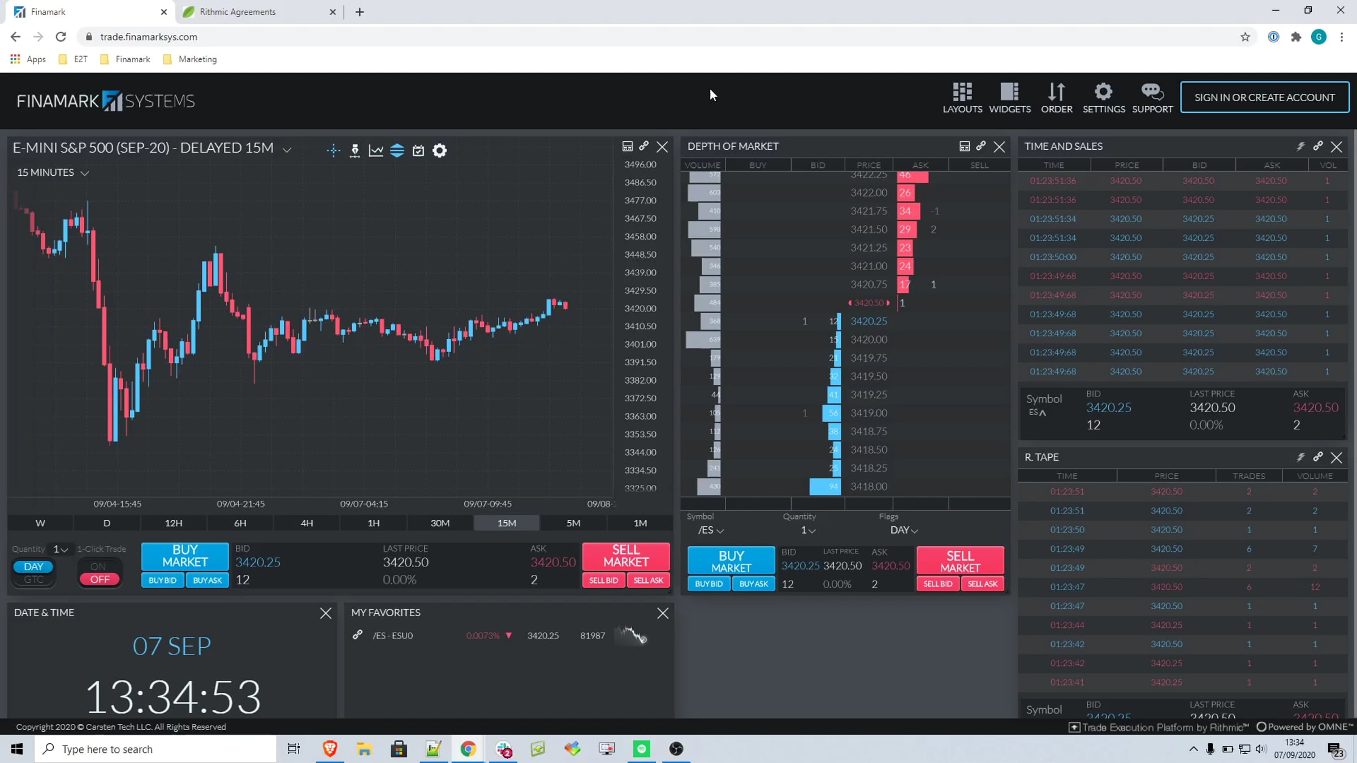Select the W timeframe tab
The image size is (1357, 763).
(x=40, y=523)
